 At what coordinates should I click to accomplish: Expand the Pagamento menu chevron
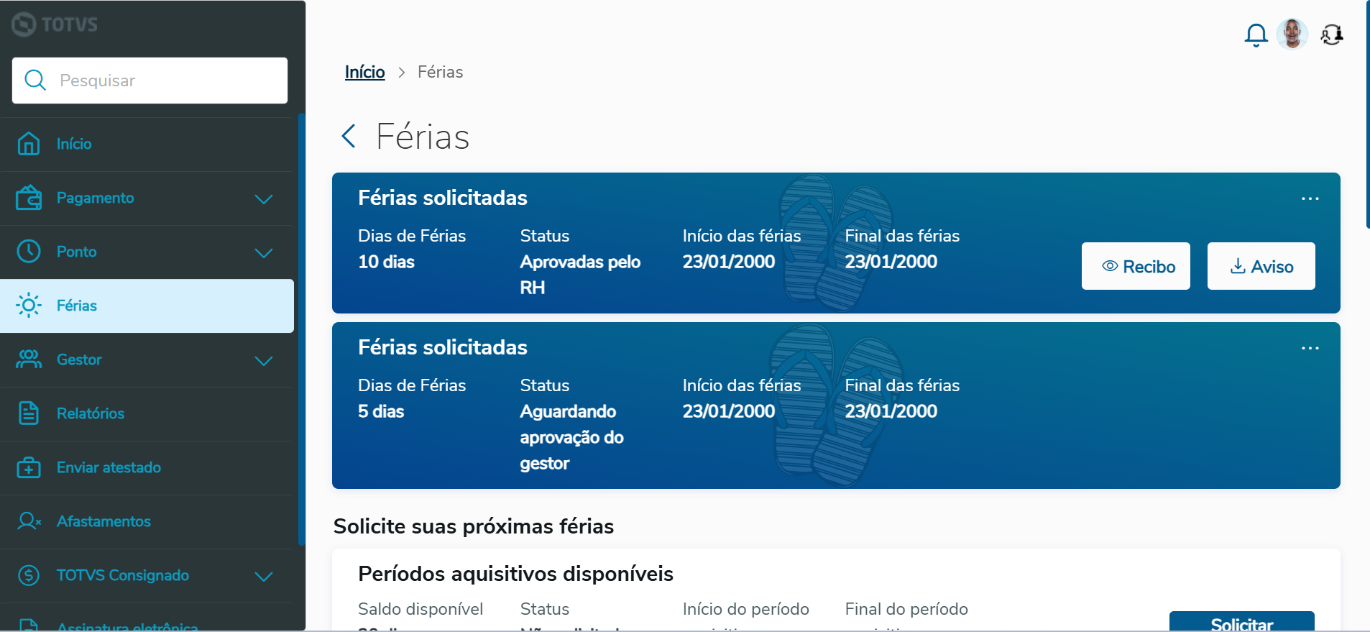[x=264, y=198]
